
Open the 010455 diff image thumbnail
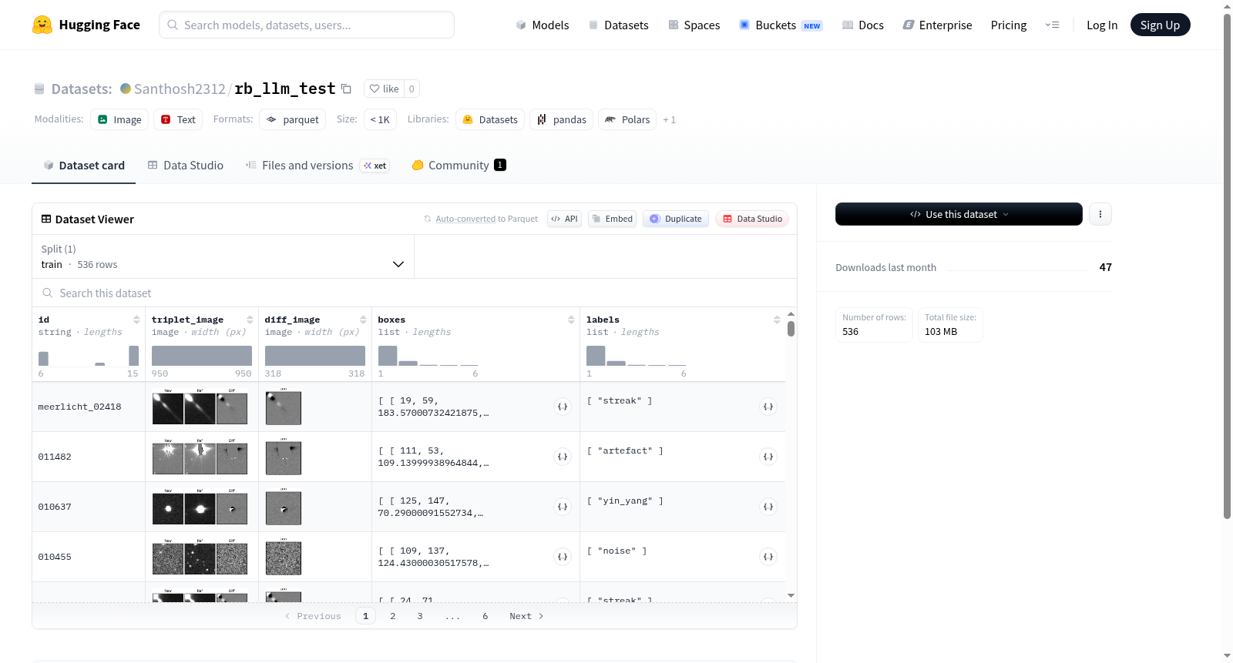click(x=284, y=557)
